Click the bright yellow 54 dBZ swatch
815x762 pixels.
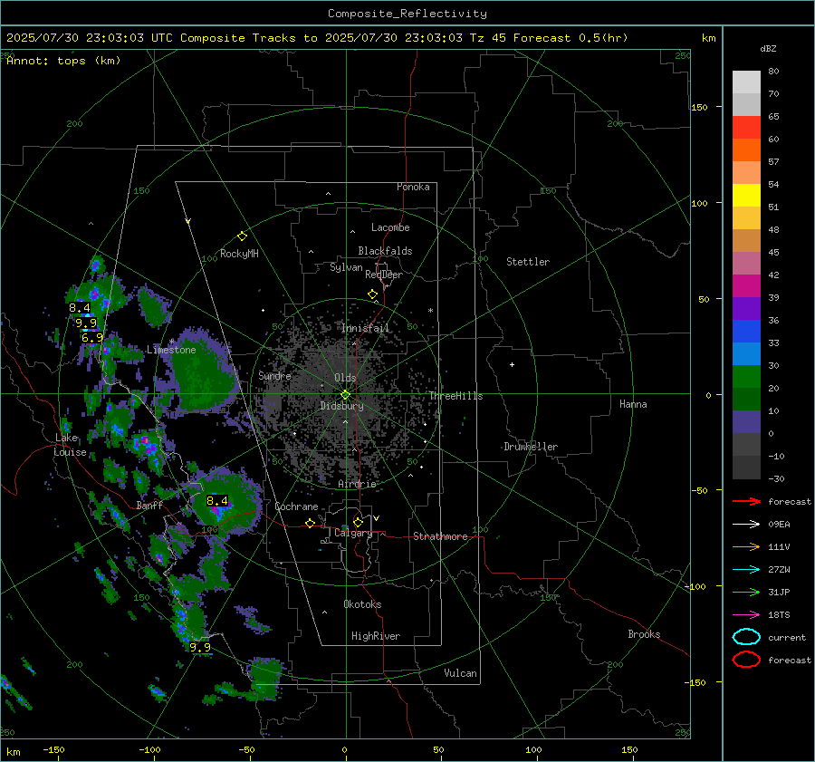pyautogui.click(x=746, y=195)
